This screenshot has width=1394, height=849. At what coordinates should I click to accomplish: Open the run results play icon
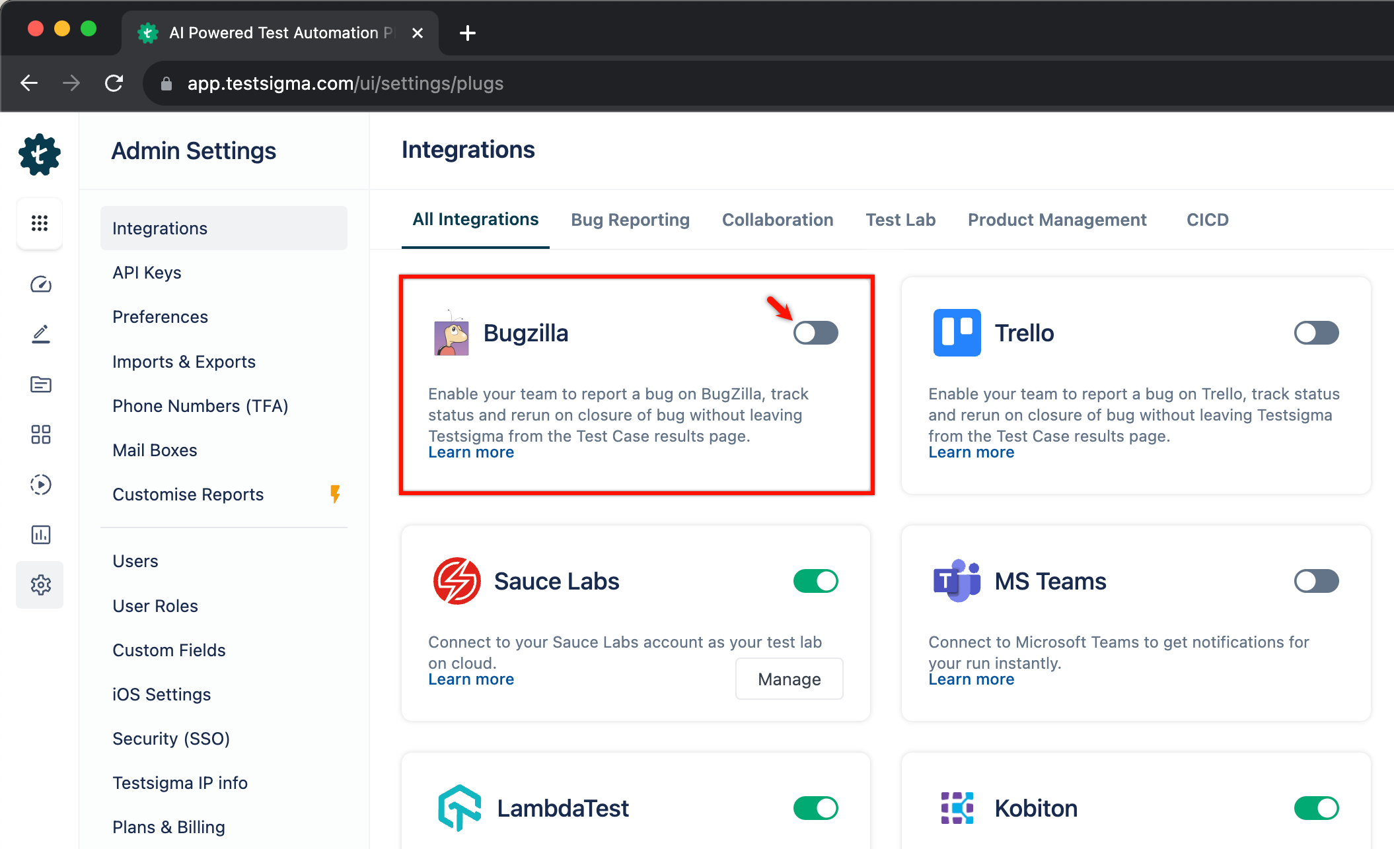(40, 485)
